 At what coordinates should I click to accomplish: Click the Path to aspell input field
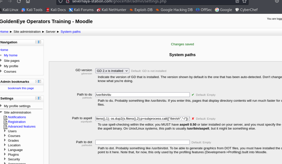pos(142,118)
